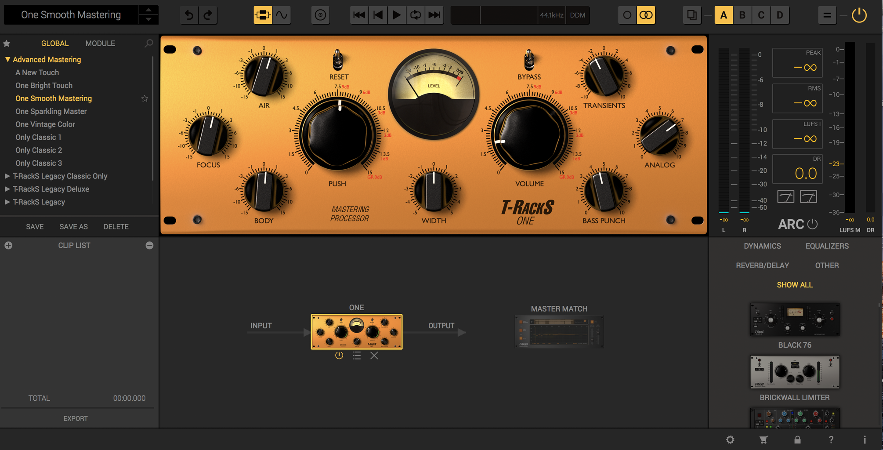Select the ONE module thumbnail in chain
The height and width of the screenshot is (450, 883).
[357, 332]
